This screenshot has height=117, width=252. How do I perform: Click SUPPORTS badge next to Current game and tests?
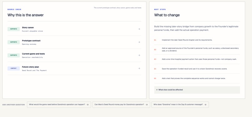click(x=13, y=55)
